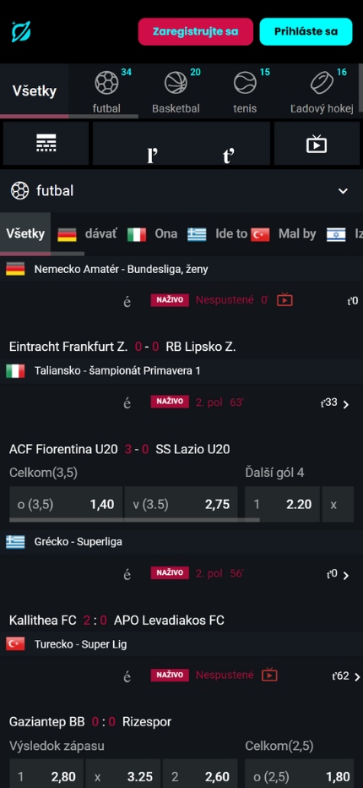Open Gaziantep BB match stream icon
The width and height of the screenshot is (363, 788).
coord(269,675)
